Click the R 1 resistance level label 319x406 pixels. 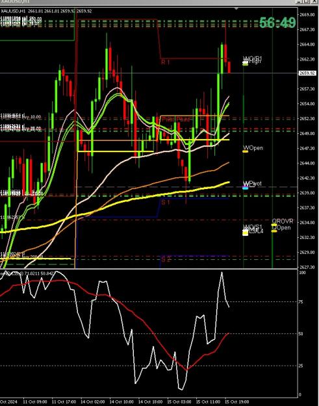(x=166, y=62)
